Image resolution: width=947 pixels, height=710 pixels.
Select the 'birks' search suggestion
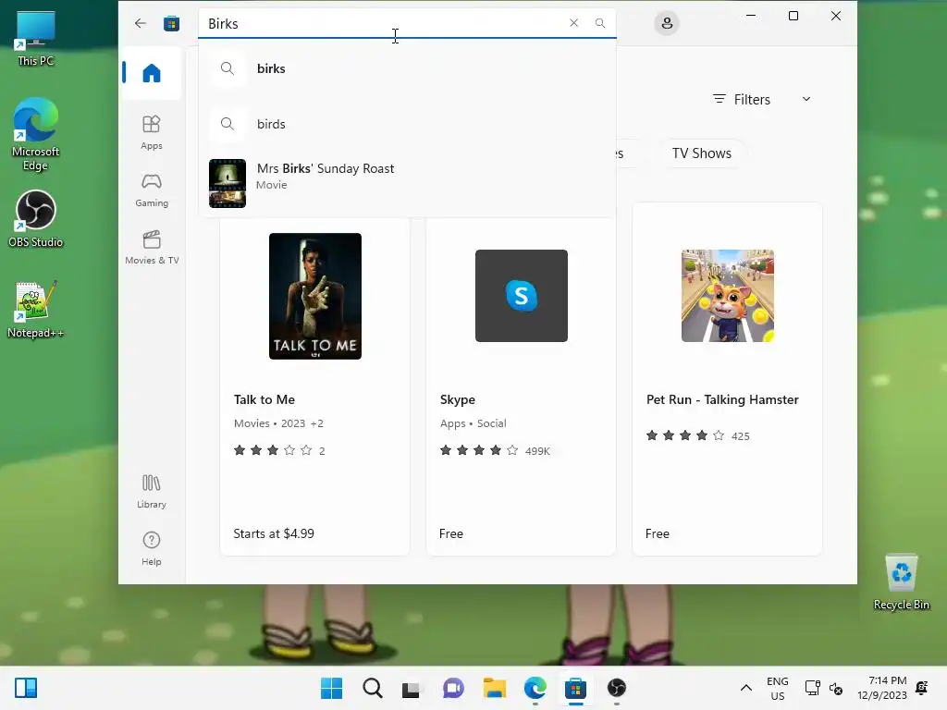click(x=408, y=68)
